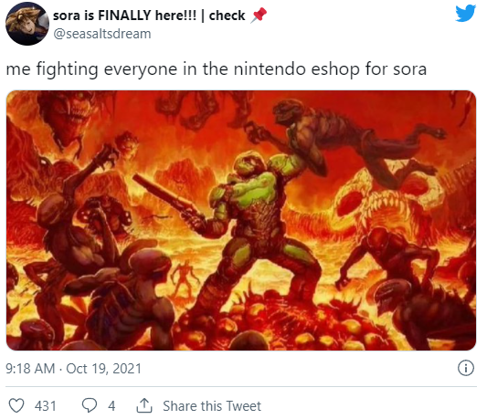The height and width of the screenshot is (419, 487).
Task: Click the 431 likes count
Action: click(46, 406)
